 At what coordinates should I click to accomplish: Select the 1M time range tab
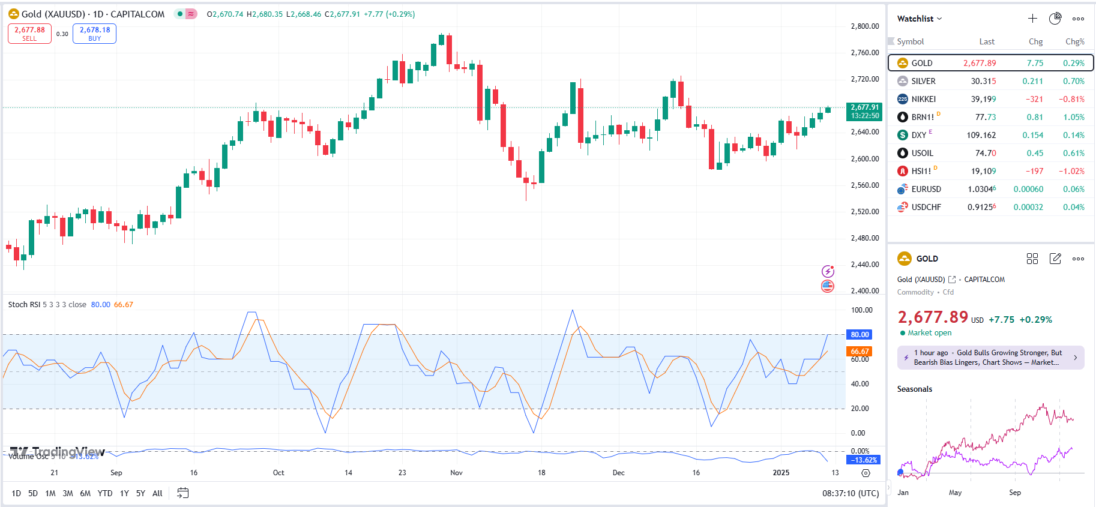pos(50,493)
